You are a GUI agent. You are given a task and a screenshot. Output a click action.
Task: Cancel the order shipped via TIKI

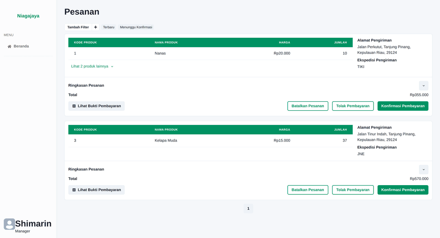tap(308, 106)
